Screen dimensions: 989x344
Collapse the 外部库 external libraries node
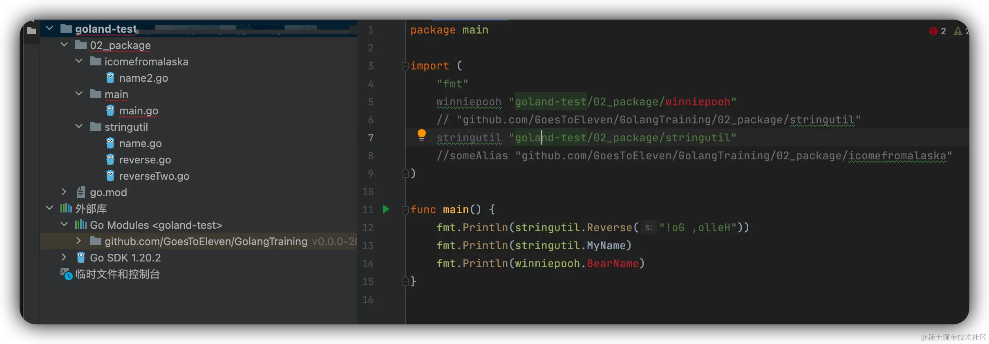49,208
